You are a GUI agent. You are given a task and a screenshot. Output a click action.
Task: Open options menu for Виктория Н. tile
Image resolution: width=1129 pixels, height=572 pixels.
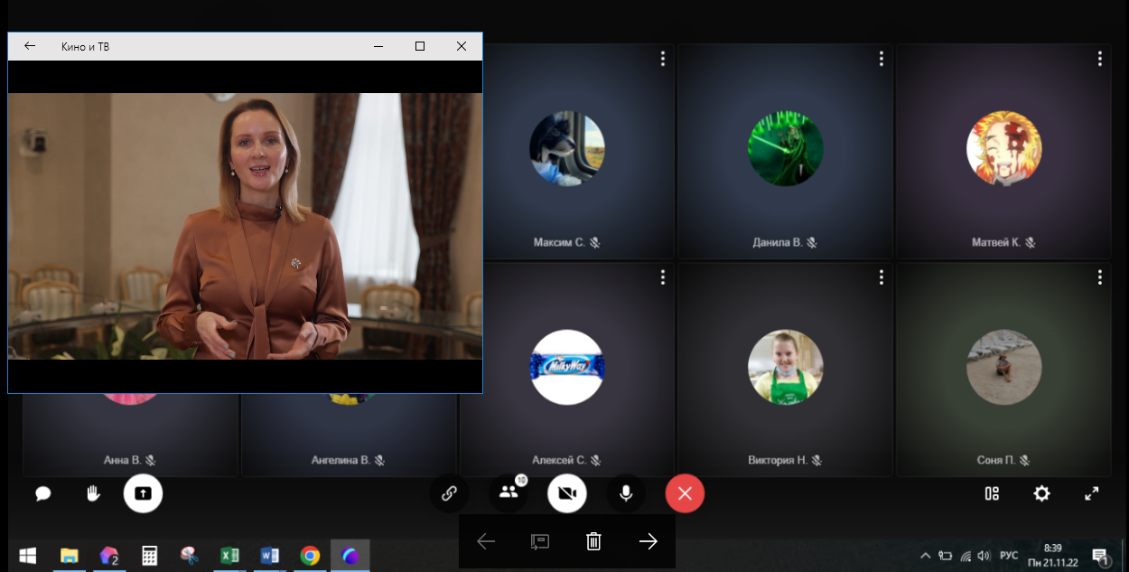tap(882, 277)
